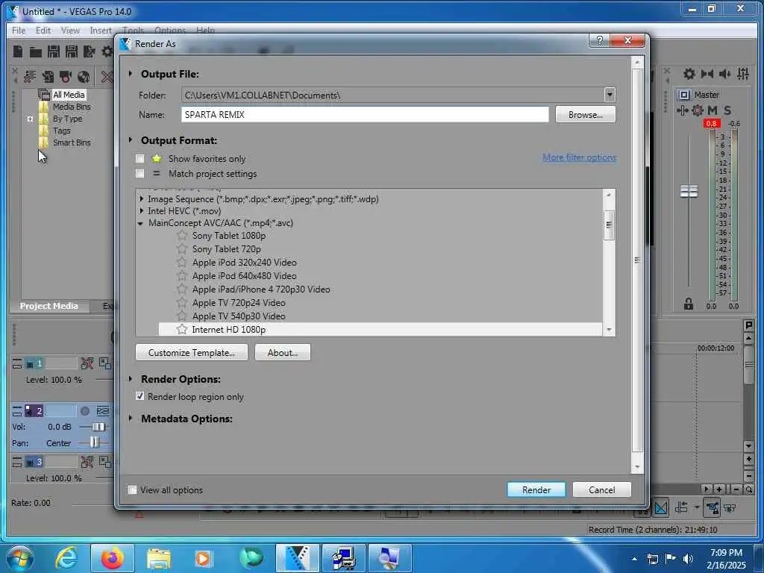The width and height of the screenshot is (764, 573).
Task: Open the File menu
Action: click(x=19, y=30)
